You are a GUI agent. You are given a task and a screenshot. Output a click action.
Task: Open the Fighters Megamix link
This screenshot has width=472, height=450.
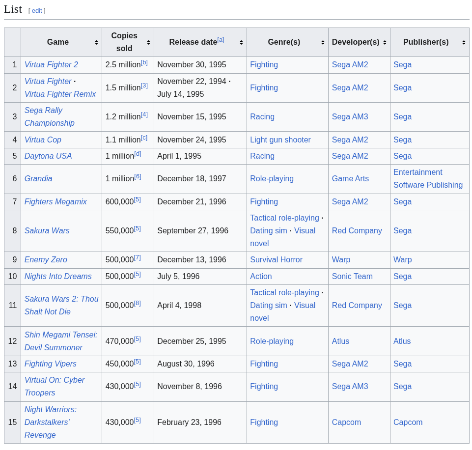(56, 202)
